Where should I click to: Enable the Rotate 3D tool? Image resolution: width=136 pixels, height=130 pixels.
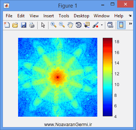(x=78, y=25)
